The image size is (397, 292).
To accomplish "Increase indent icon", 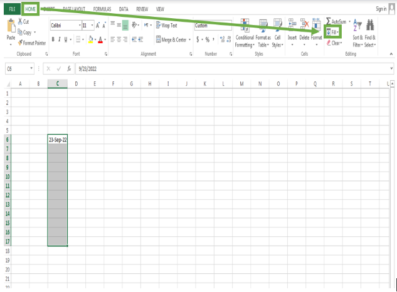I will [140, 39].
